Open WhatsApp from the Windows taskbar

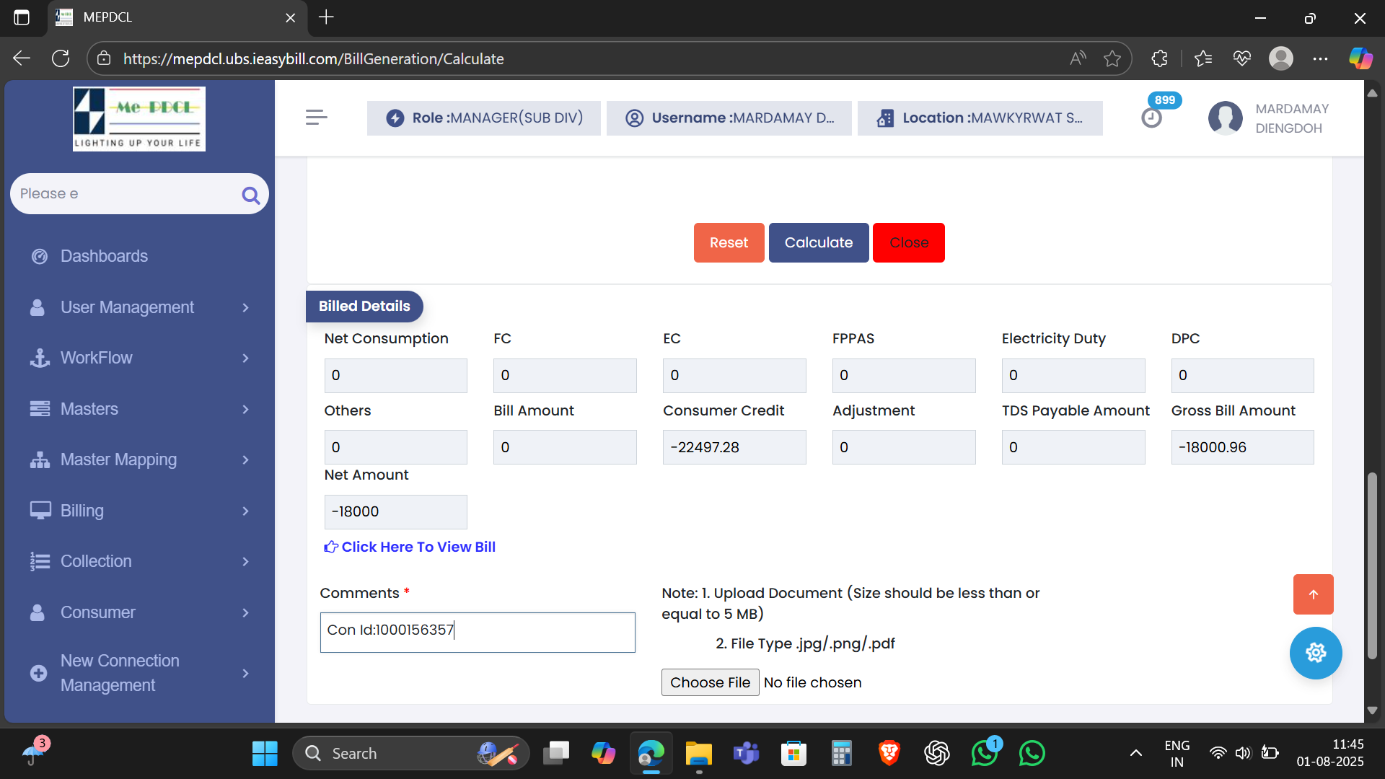click(x=1032, y=754)
